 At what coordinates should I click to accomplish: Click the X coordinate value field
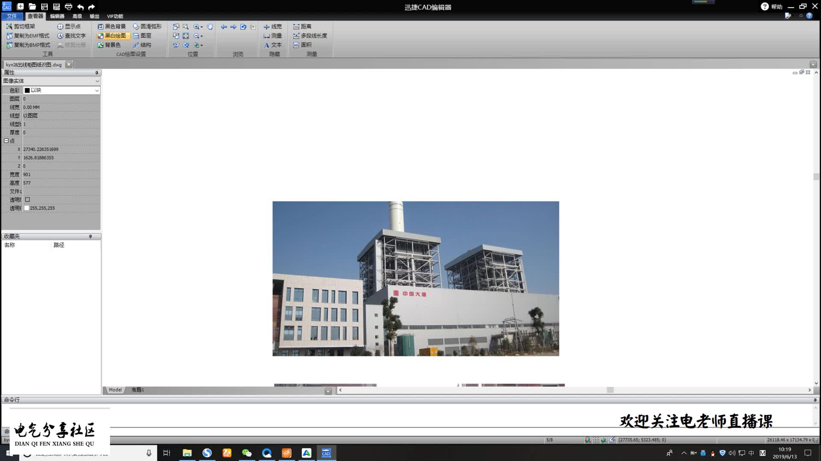click(61, 149)
